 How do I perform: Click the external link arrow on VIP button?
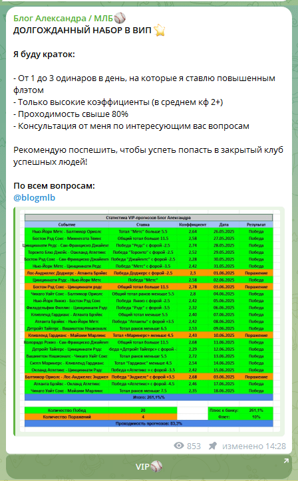(286, 461)
